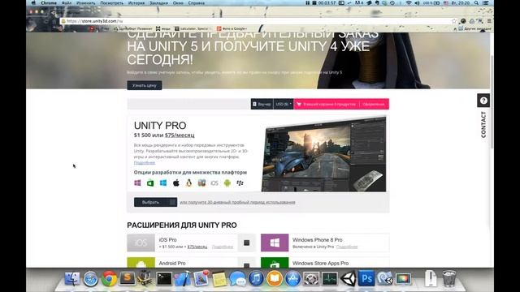Screen dimensions: 520x292
Task: Open the История menu
Action: (136, 3)
